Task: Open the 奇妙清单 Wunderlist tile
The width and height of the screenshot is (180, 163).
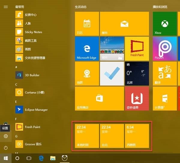Action: (137, 99)
